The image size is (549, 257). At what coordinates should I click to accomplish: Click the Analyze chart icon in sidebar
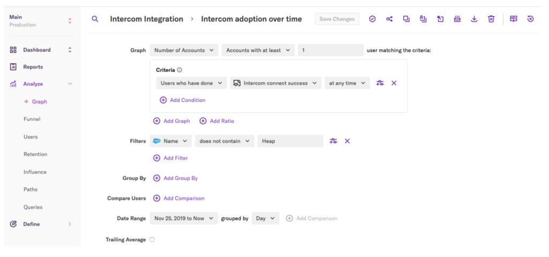[x=13, y=84]
